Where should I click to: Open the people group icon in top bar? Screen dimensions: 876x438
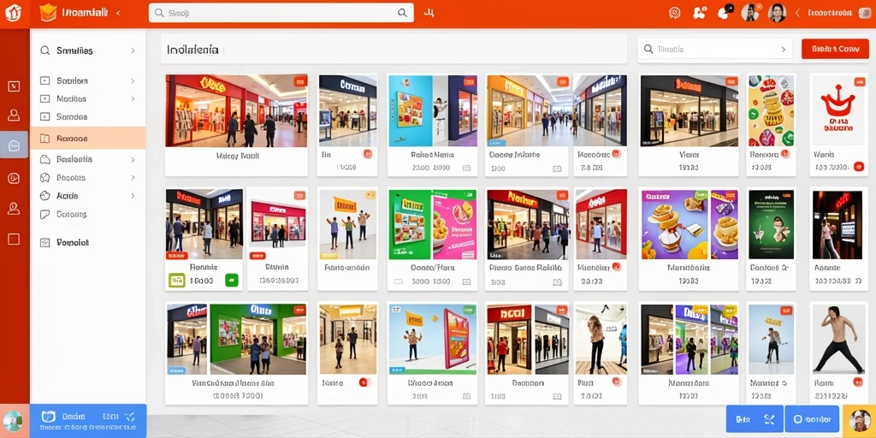pyautogui.click(x=700, y=13)
